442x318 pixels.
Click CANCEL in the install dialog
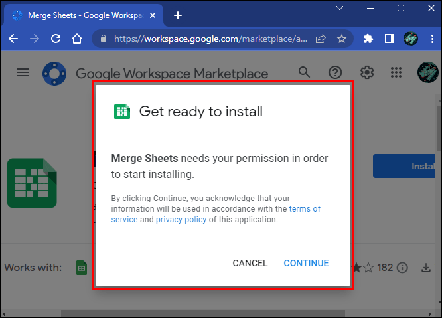click(x=250, y=263)
